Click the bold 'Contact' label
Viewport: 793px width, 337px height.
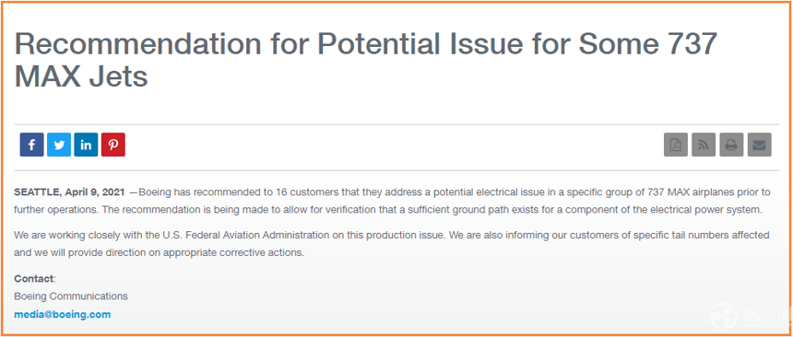click(x=33, y=278)
